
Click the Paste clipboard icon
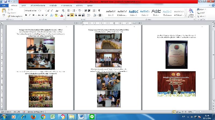4,11
